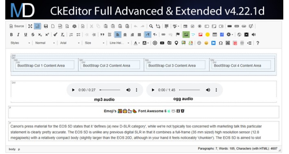Toggle left-to-right text direction

click(148, 35)
